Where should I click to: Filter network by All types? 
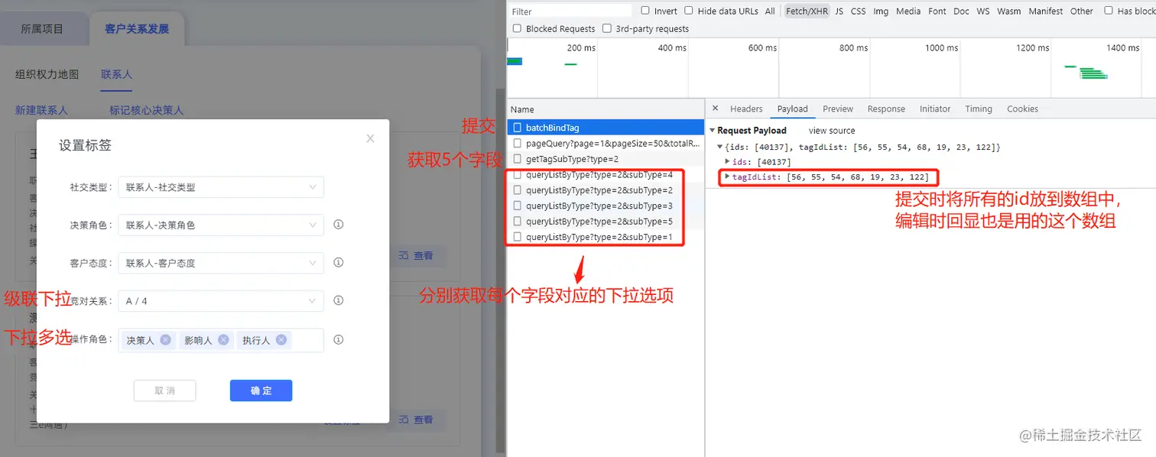770,11
